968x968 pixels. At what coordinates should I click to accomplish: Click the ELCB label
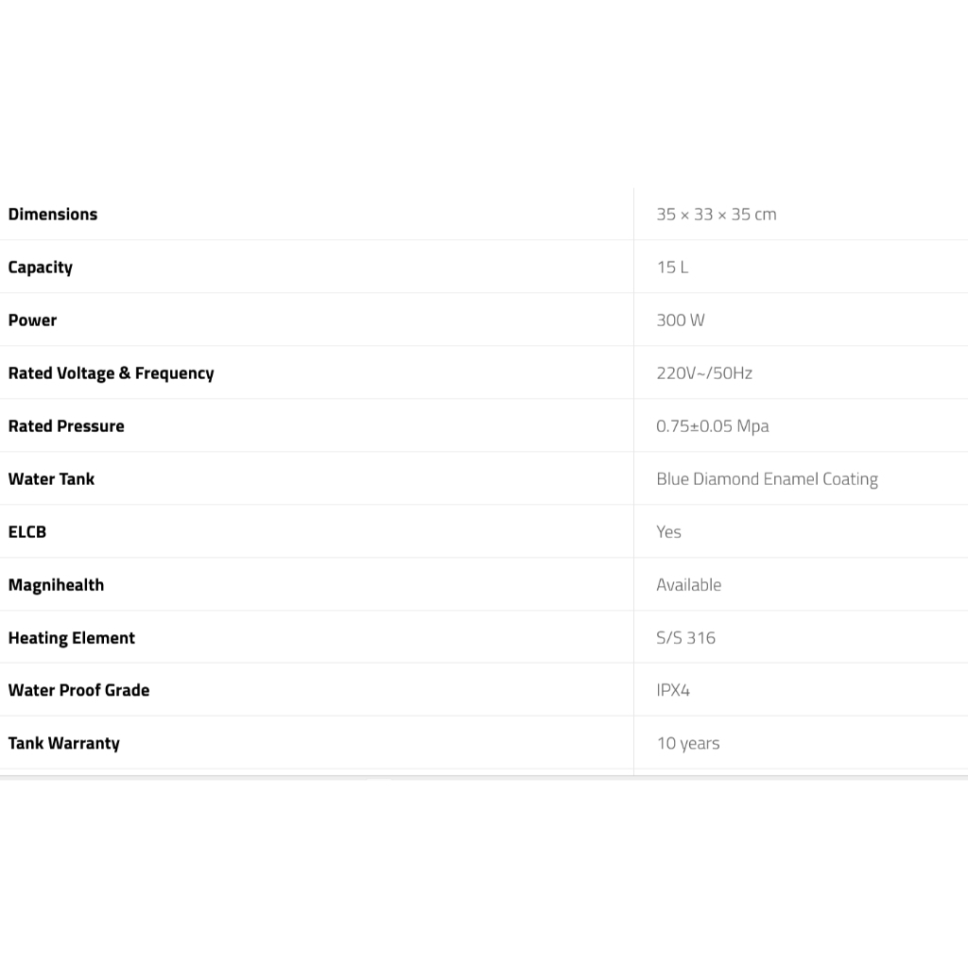pos(27,532)
